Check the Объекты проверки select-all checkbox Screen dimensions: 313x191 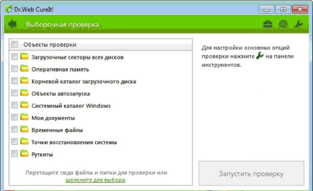pos(15,44)
